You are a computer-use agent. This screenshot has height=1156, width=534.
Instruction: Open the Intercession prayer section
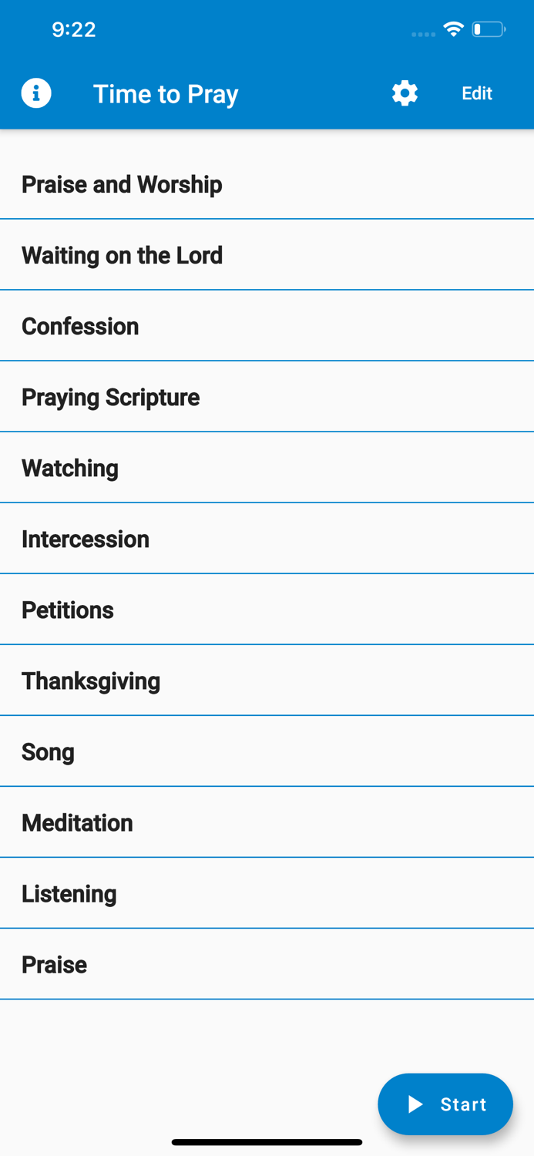(x=86, y=539)
